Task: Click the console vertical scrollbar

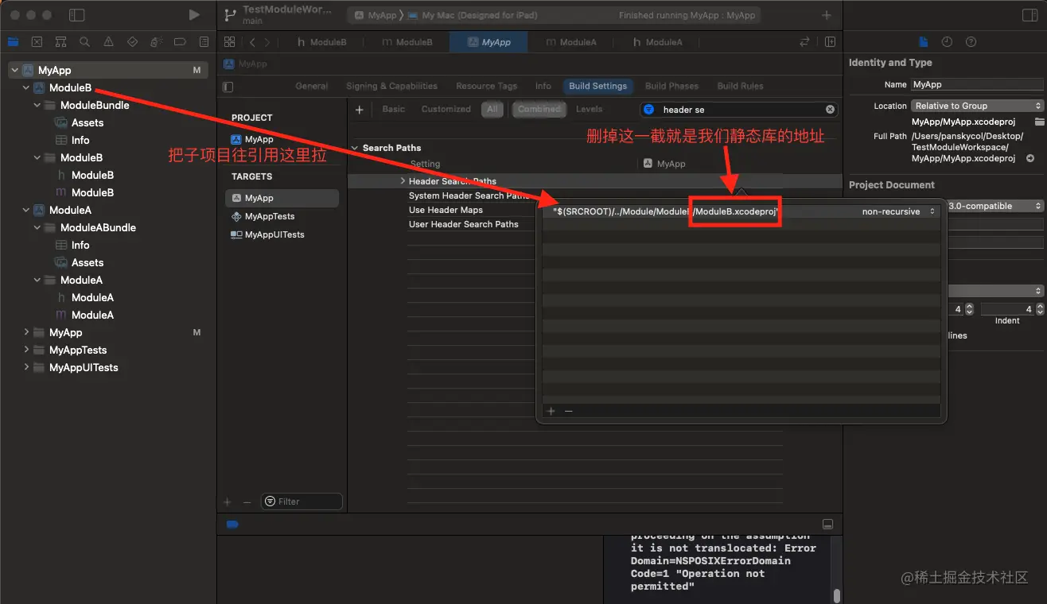Action: [x=837, y=594]
